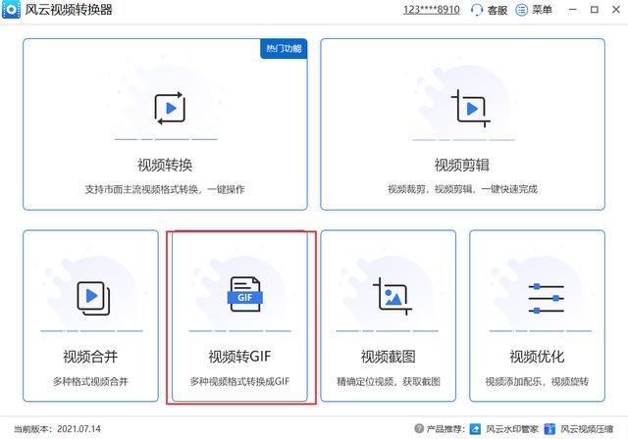Click the 热门功能 badge
628x439 pixels.
click(x=284, y=49)
